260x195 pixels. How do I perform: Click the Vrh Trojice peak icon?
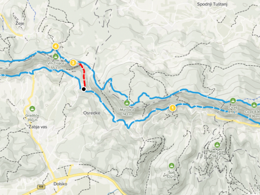(x=56, y=57)
